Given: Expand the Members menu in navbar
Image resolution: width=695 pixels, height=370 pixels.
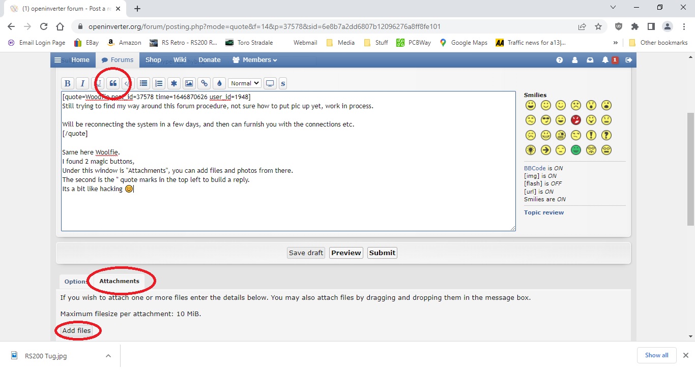Looking at the screenshot, I should click(x=255, y=60).
